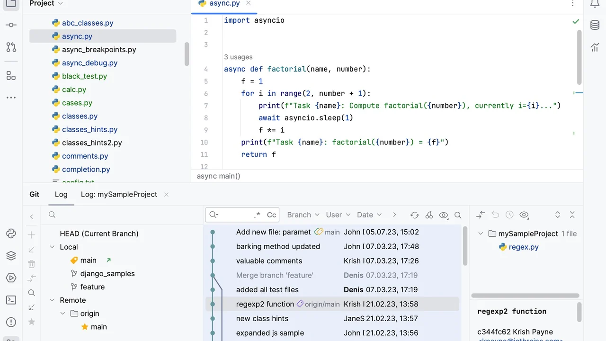Click the Refresh icon in Git log toolbar

click(x=415, y=215)
